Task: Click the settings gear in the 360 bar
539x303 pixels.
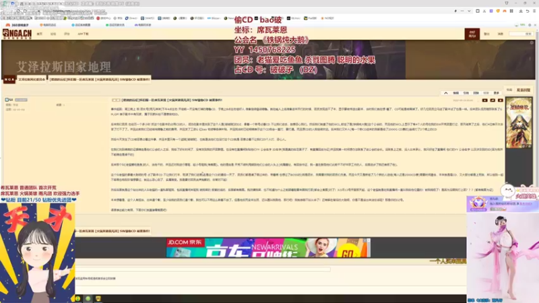Action: point(530,25)
